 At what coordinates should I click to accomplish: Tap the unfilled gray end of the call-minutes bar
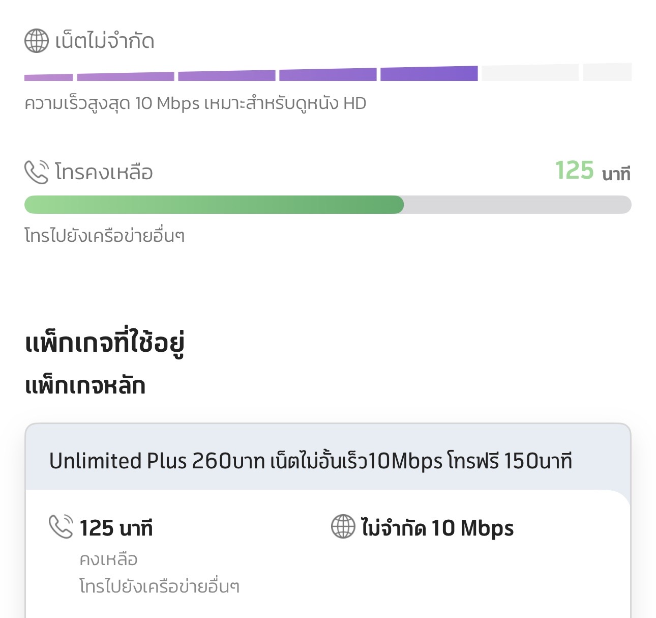pyautogui.click(x=517, y=205)
